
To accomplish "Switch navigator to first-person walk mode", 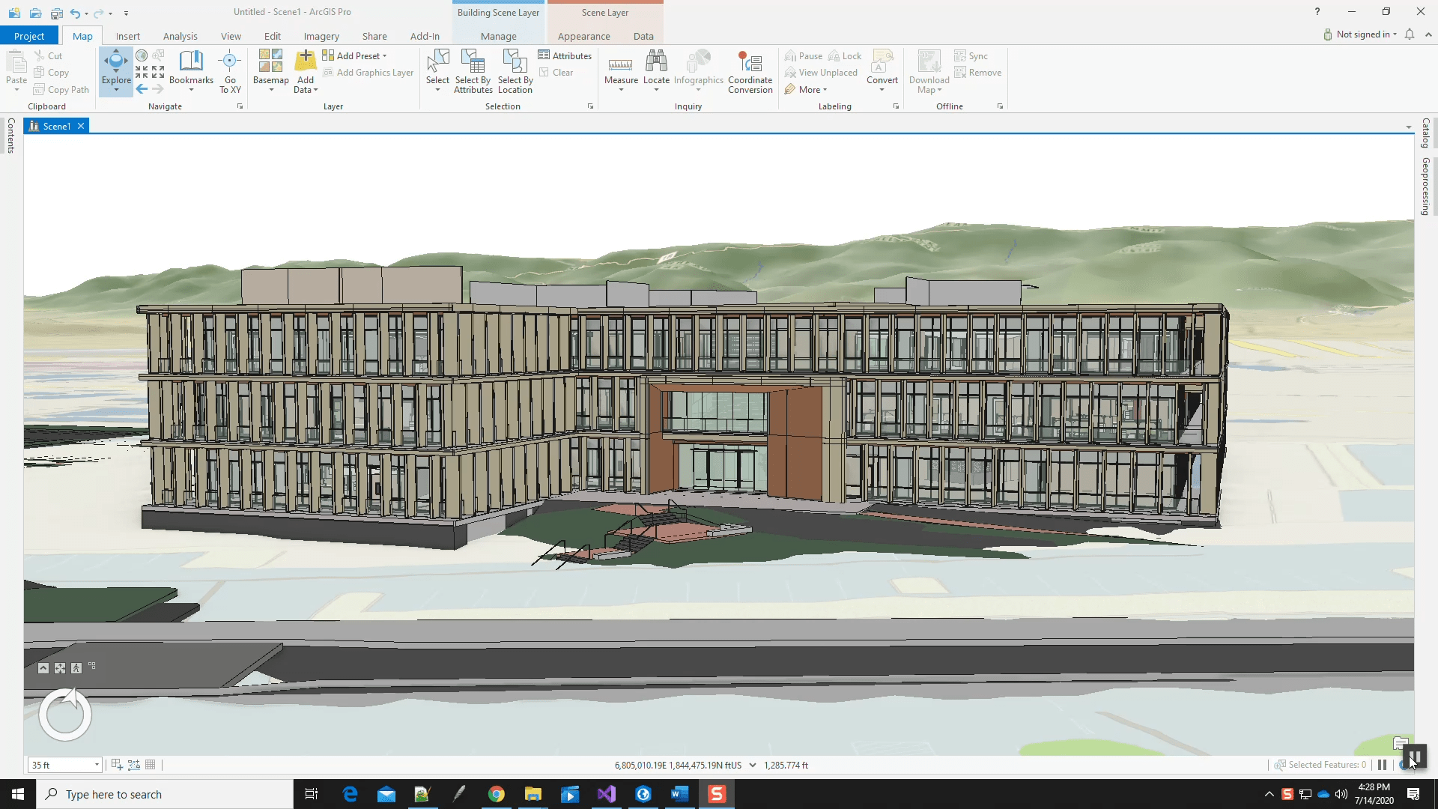I will click(x=76, y=668).
